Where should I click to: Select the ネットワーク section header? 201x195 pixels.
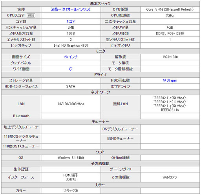pyautogui.click(x=100, y=92)
